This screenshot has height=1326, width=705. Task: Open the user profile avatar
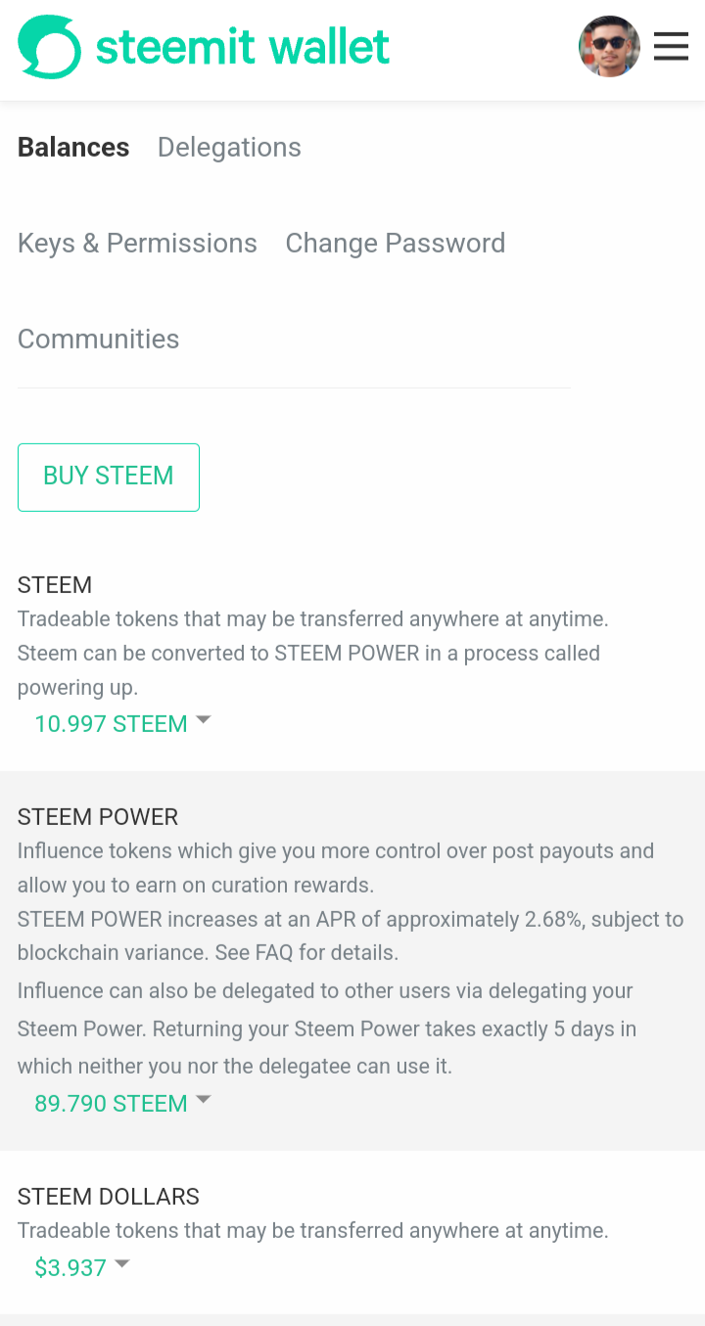(609, 46)
